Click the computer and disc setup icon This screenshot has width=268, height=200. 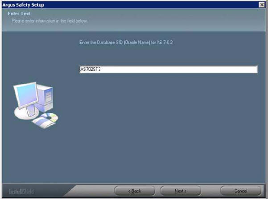[x=36, y=105]
